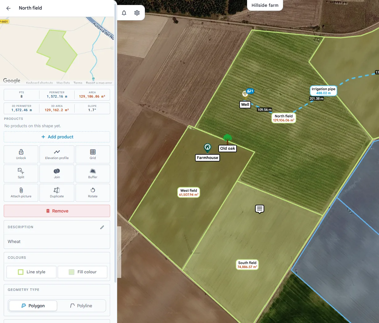Select the Old oak tree marker
Image resolution: width=379 pixels, height=323 pixels.
click(228, 139)
